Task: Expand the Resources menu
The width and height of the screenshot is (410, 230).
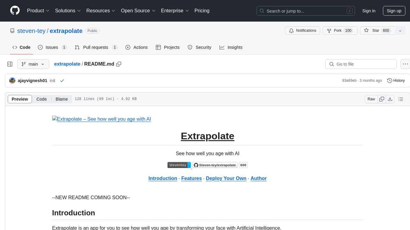Action: click(x=101, y=11)
